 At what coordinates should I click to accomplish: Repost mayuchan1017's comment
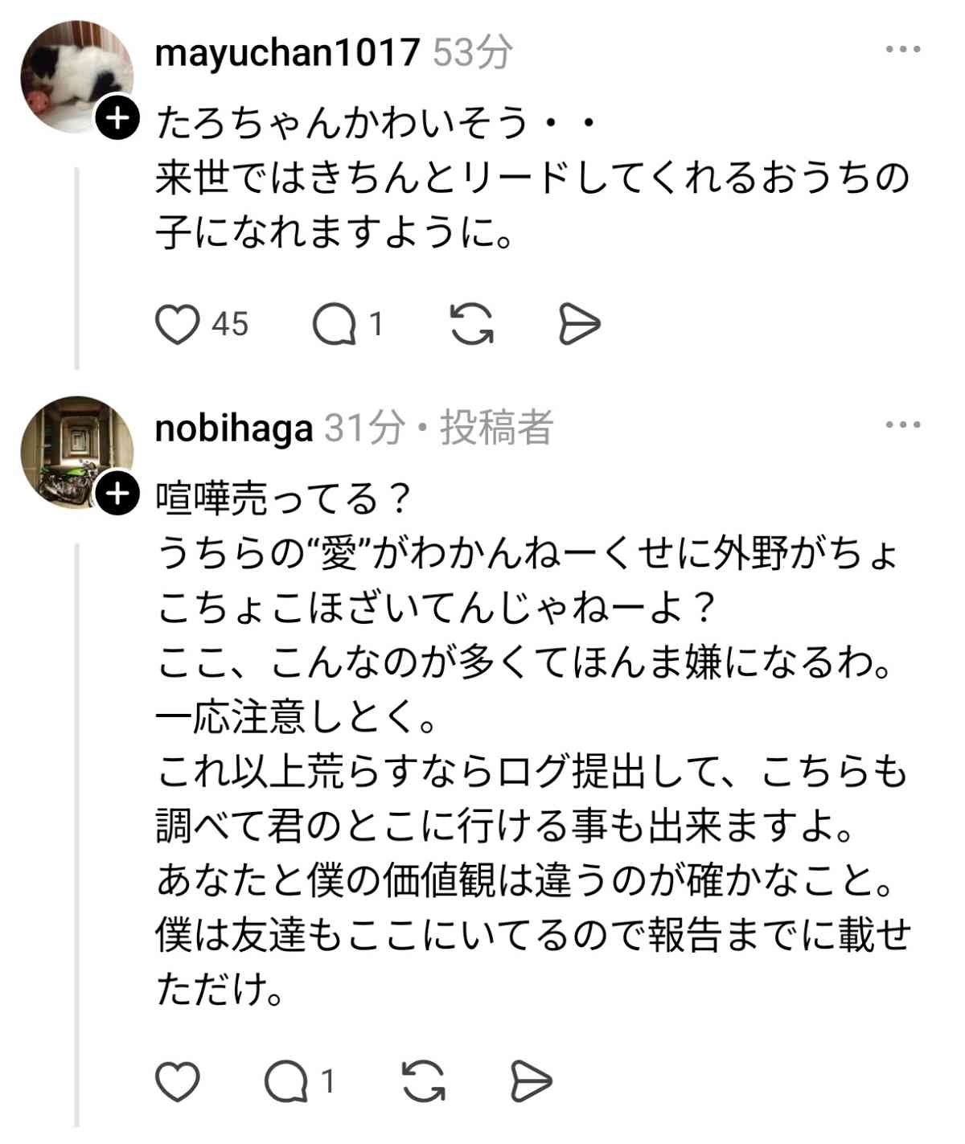(471, 325)
